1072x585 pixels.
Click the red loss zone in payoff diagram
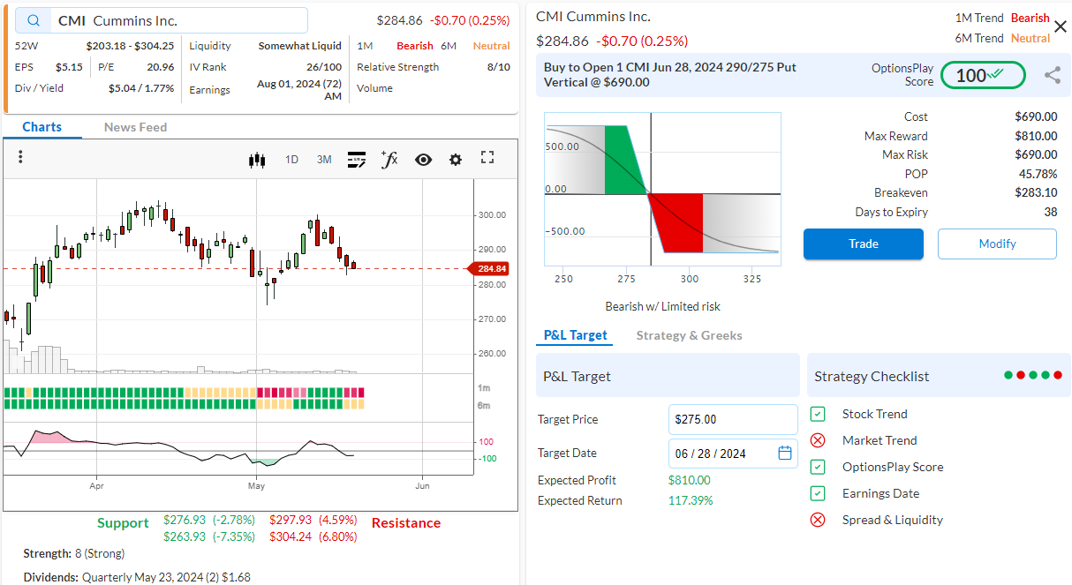[x=680, y=222]
